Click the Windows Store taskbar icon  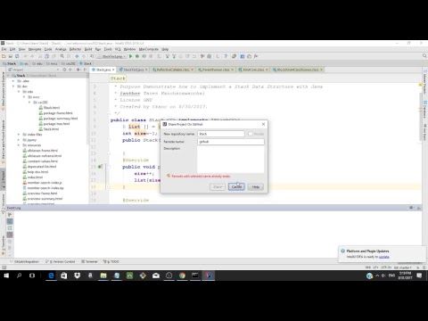(64, 276)
